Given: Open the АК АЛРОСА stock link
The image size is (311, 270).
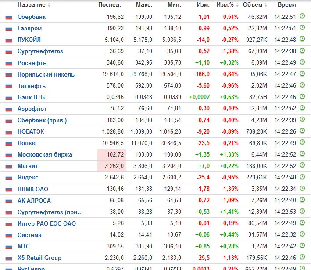Looking at the screenshot, I should pyautogui.click(x=34, y=201).
